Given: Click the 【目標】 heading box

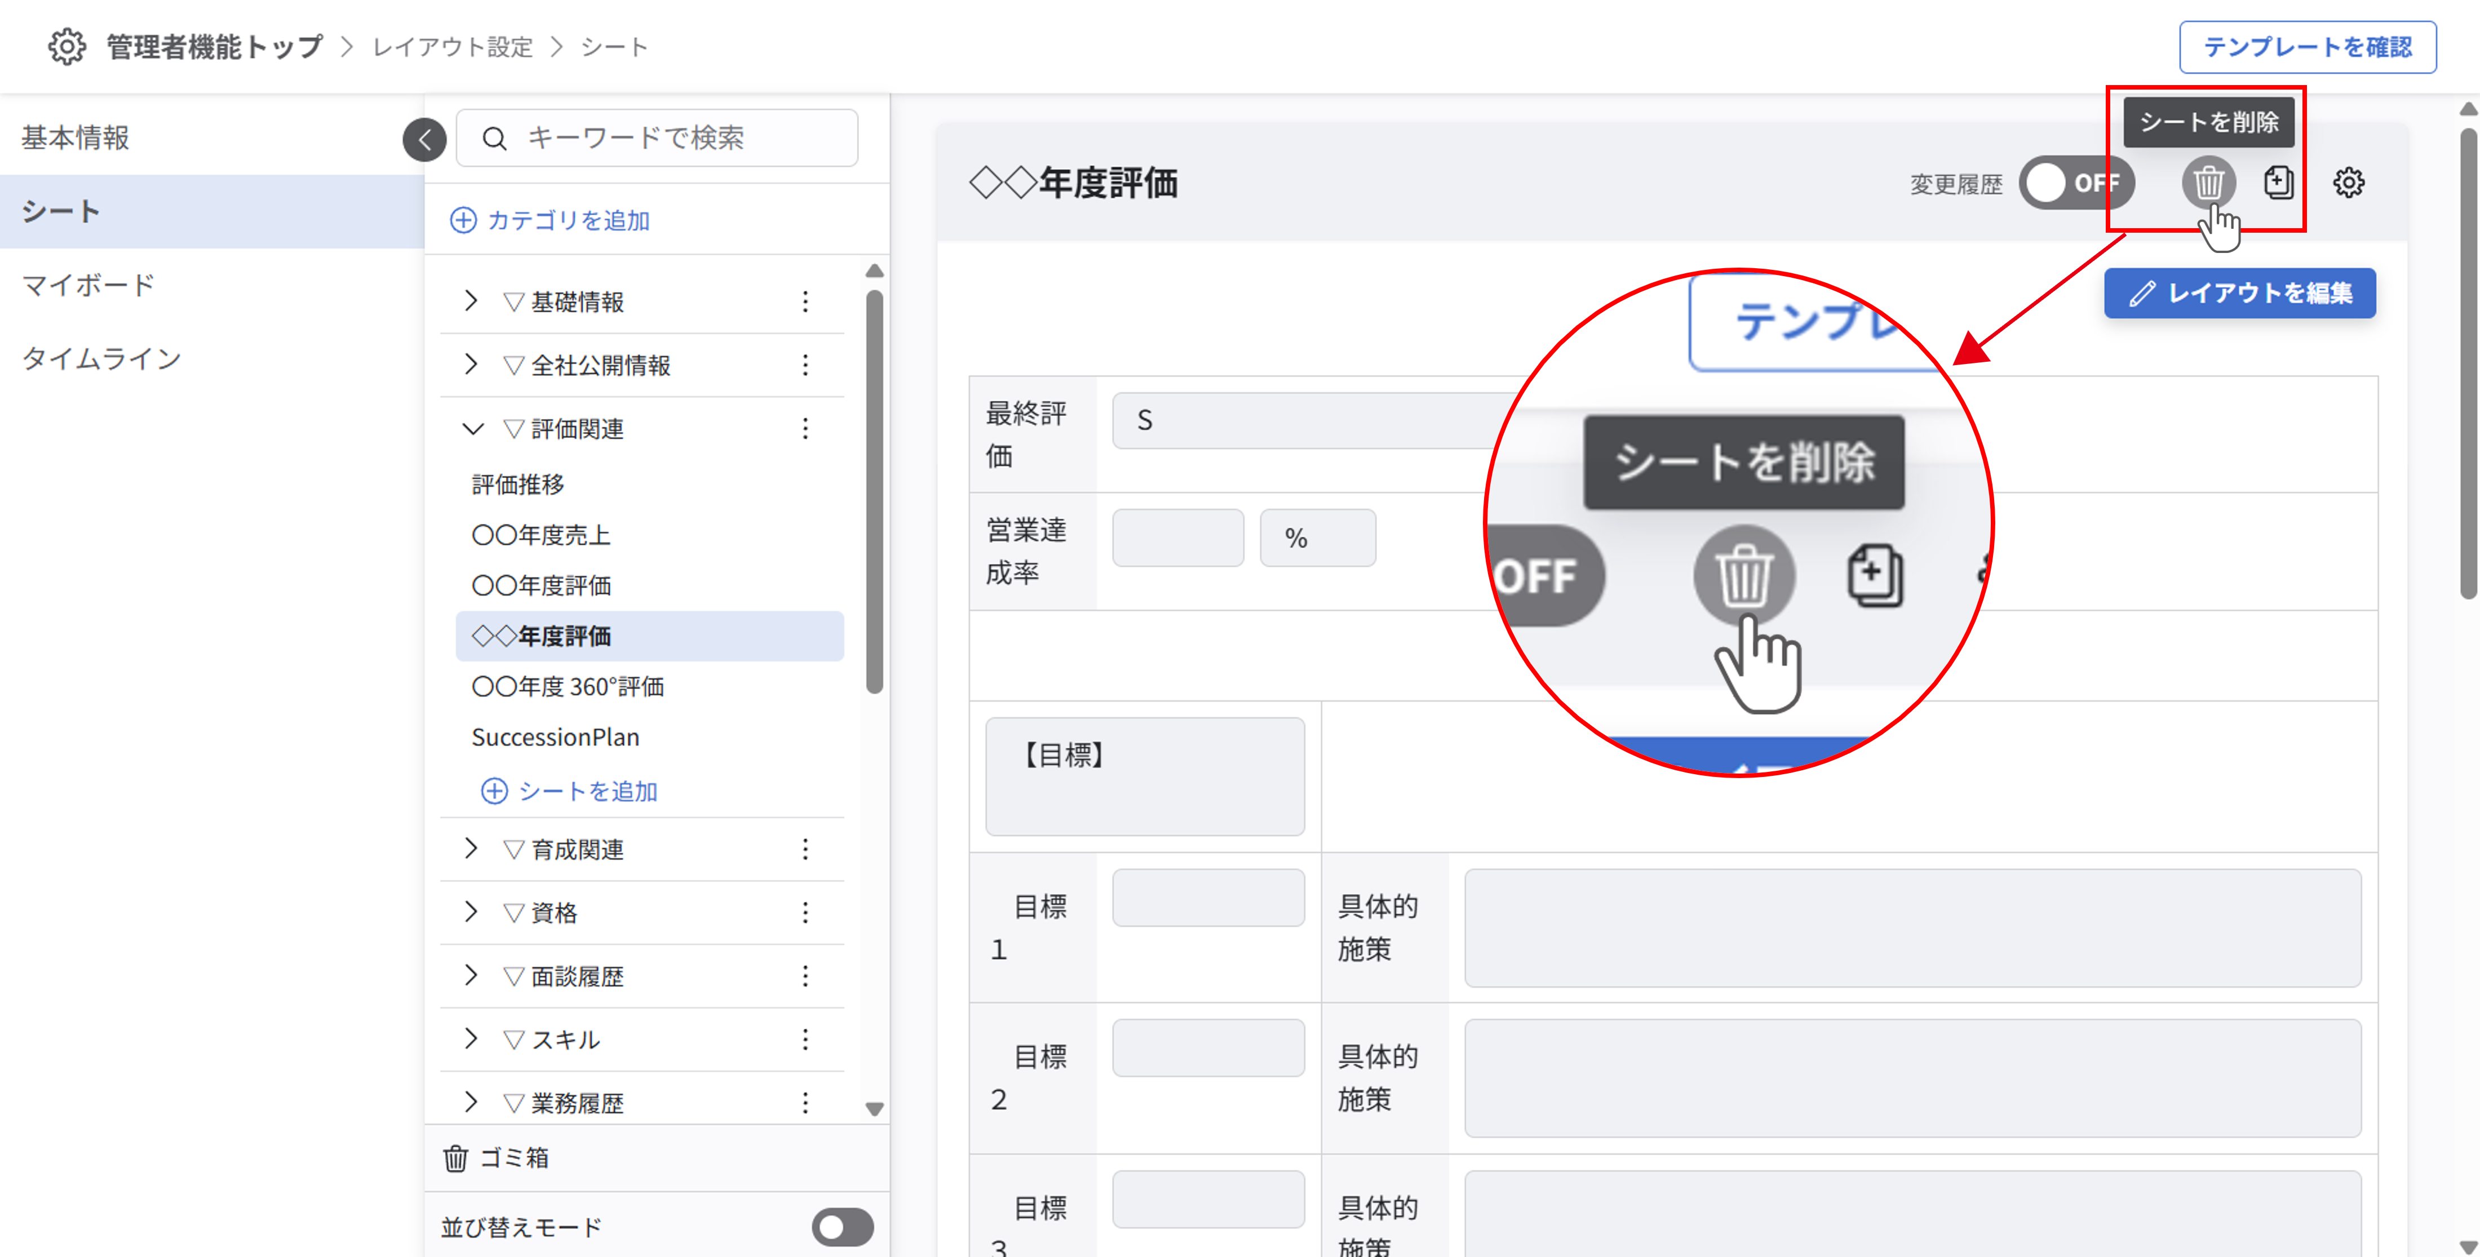Looking at the screenshot, I should (1145, 776).
